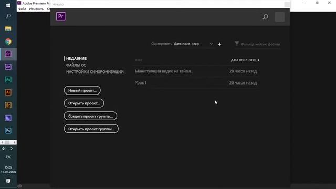This screenshot has width=336, height=189.
Task: Click Создать проект группы button
Action: (90, 116)
